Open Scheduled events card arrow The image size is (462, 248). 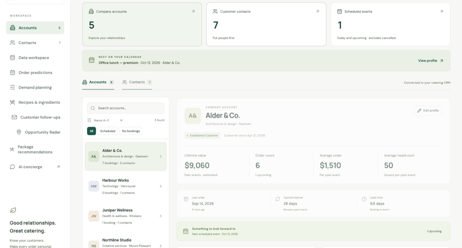[x=442, y=11]
